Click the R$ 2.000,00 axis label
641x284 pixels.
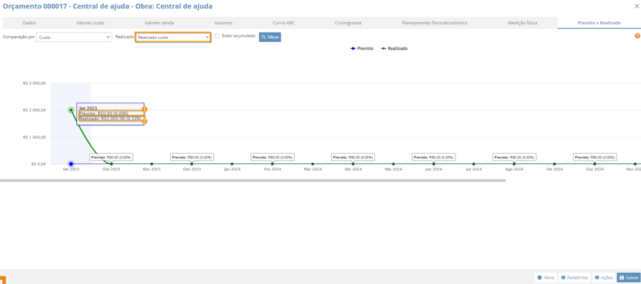coord(34,110)
